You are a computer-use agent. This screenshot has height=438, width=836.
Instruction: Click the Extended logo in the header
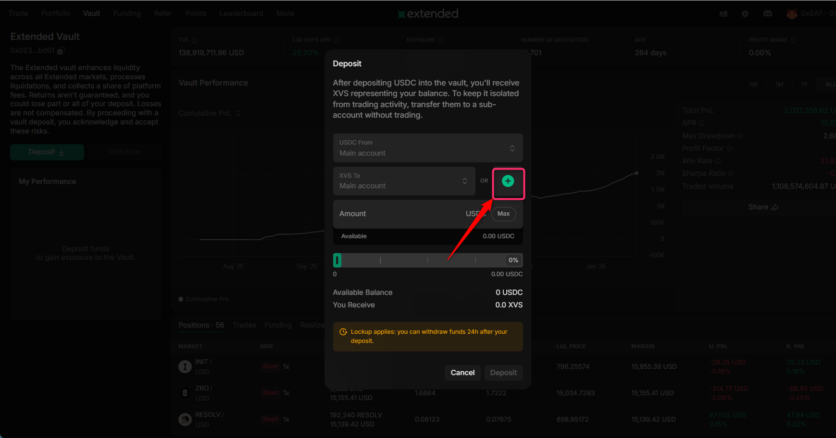428,13
